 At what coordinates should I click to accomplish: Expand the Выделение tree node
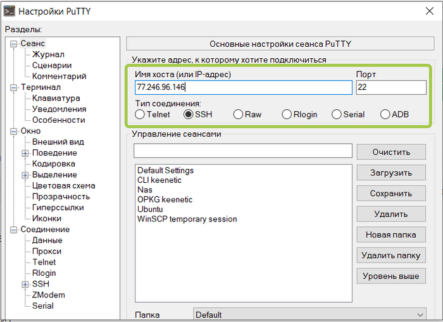[25, 175]
